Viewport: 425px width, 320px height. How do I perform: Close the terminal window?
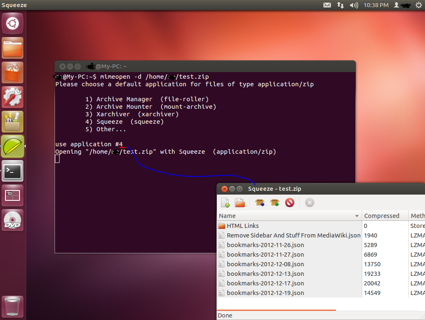pyautogui.click(x=62, y=67)
